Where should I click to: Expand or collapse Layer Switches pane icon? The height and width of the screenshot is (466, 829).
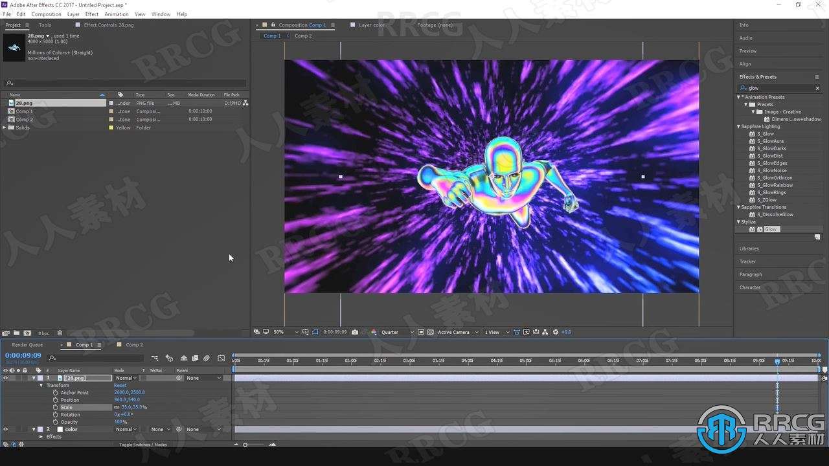tap(6, 445)
